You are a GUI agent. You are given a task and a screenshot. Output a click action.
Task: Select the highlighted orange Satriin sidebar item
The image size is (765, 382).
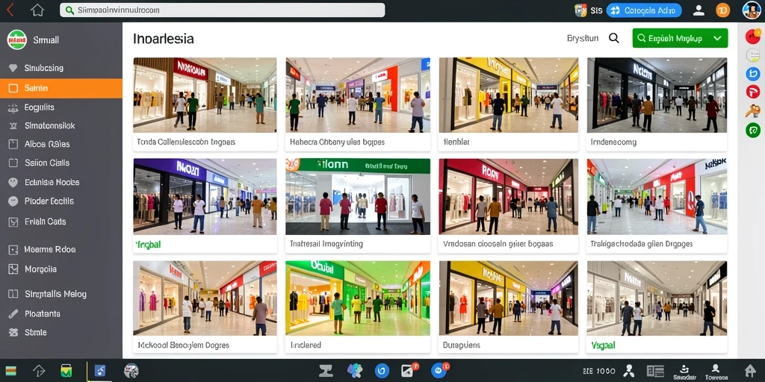coord(61,88)
